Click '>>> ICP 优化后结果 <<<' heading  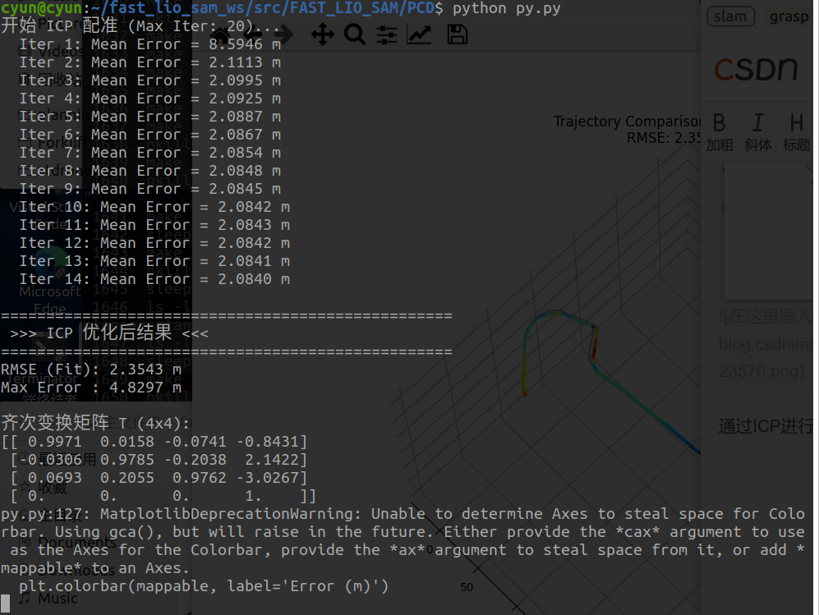[x=108, y=333]
